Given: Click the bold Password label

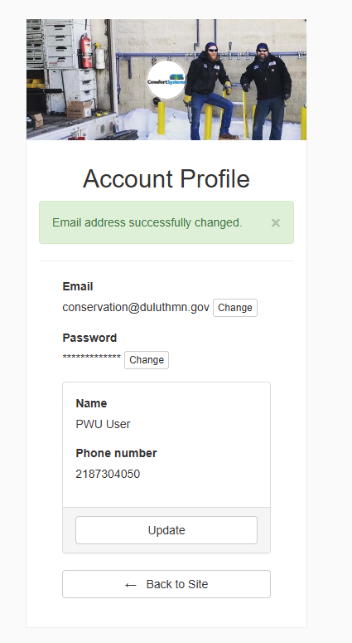Looking at the screenshot, I should (x=89, y=338).
